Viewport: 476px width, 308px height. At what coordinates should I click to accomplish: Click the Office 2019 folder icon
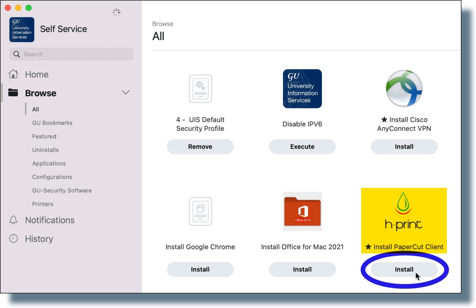point(302,212)
